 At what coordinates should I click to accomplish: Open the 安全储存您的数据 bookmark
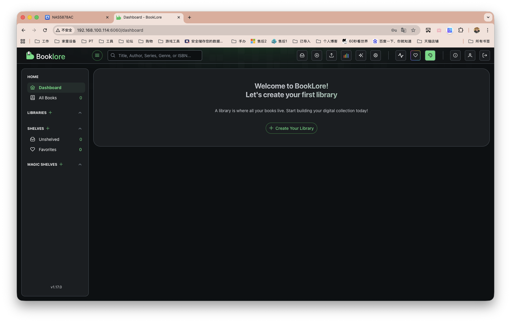point(204,41)
